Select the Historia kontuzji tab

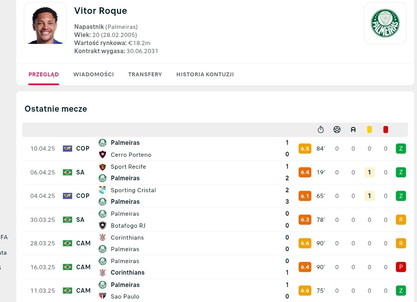click(205, 74)
